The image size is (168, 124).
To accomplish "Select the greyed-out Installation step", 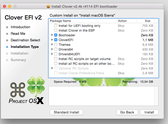I will pyautogui.click(x=19, y=53).
